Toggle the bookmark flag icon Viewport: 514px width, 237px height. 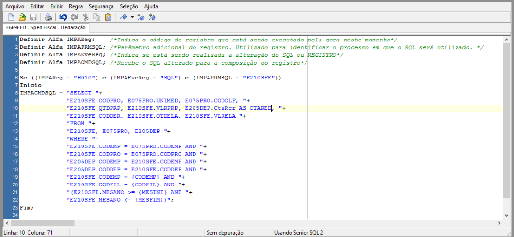click(124, 17)
